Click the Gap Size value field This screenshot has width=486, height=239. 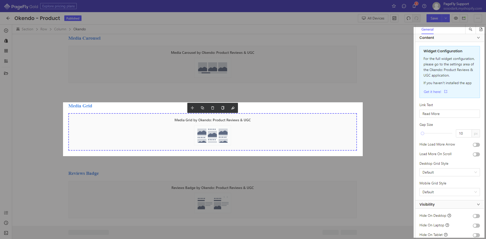pos(464,133)
